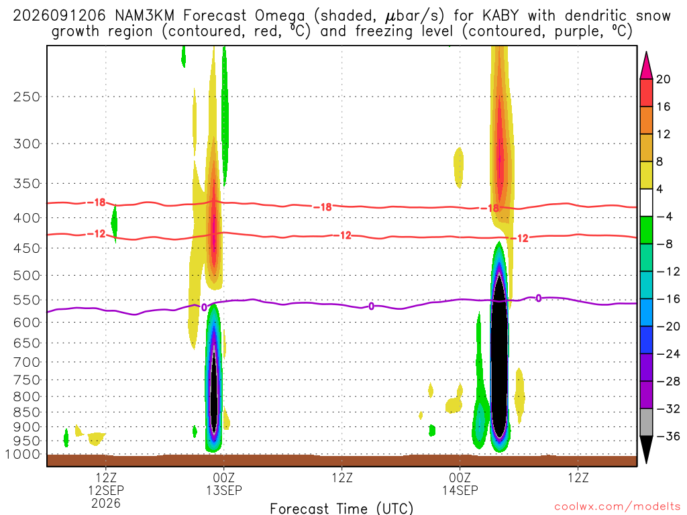Viewport: 687px width, 515px height.
Task: Click the 00Z 14SEP time axis label
Action: point(460,484)
